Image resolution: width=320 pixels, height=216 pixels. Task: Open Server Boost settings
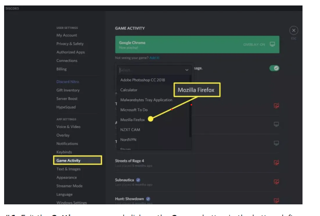click(67, 99)
